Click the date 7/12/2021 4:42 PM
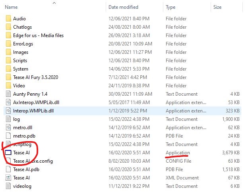 128,77
